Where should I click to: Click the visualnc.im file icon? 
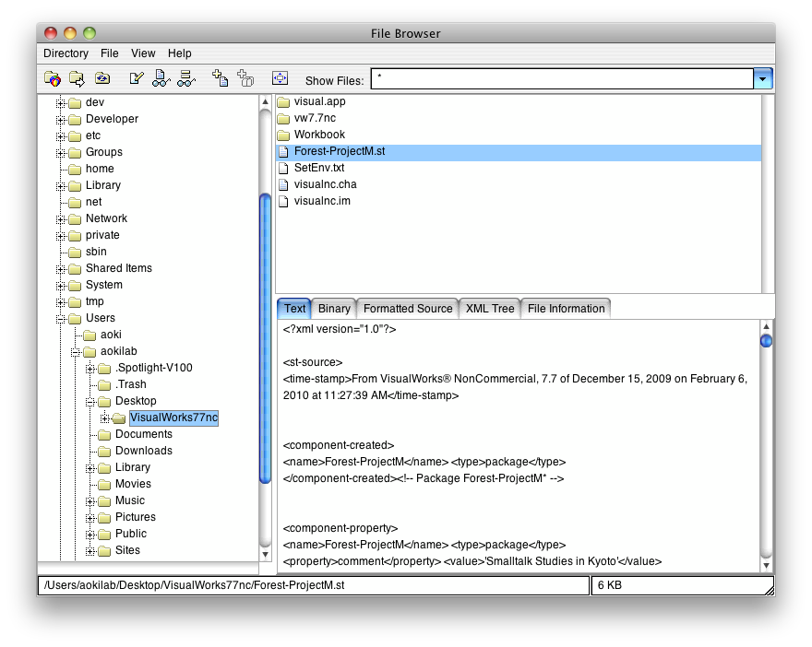pyautogui.click(x=283, y=201)
